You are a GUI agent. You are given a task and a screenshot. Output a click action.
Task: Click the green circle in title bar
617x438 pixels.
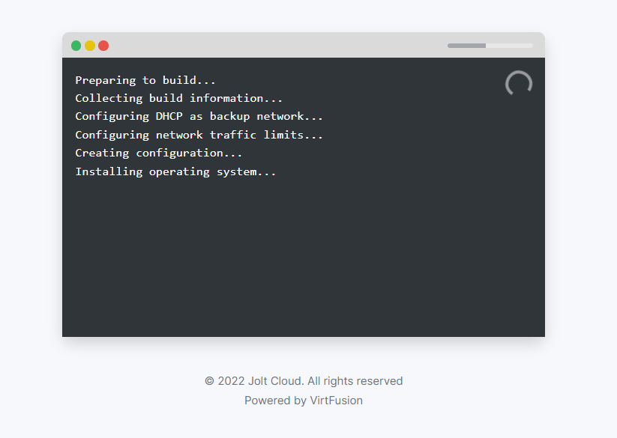76,46
